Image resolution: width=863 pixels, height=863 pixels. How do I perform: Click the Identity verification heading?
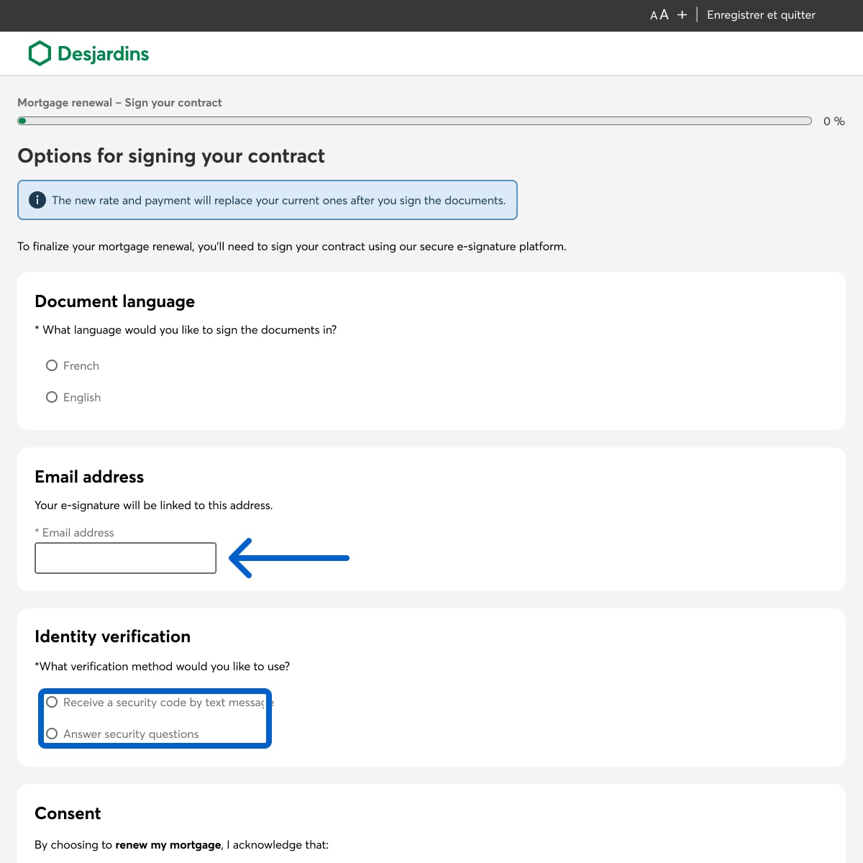112,636
